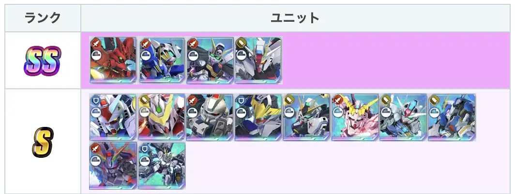Select the yellow-horned Barbatos unit in S rank
The width and height of the screenshot is (515, 194).
click(258, 117)
